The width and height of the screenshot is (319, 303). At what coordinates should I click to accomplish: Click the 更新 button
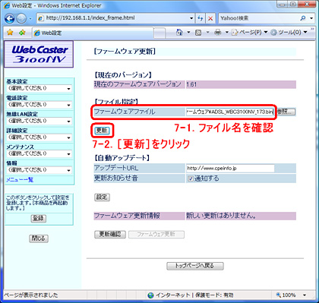click(x=102, y=131)
